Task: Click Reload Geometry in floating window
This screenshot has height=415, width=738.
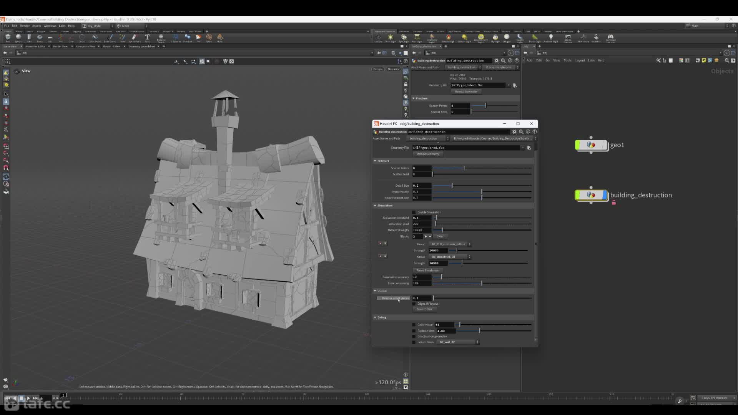Action: pos(428,154)
